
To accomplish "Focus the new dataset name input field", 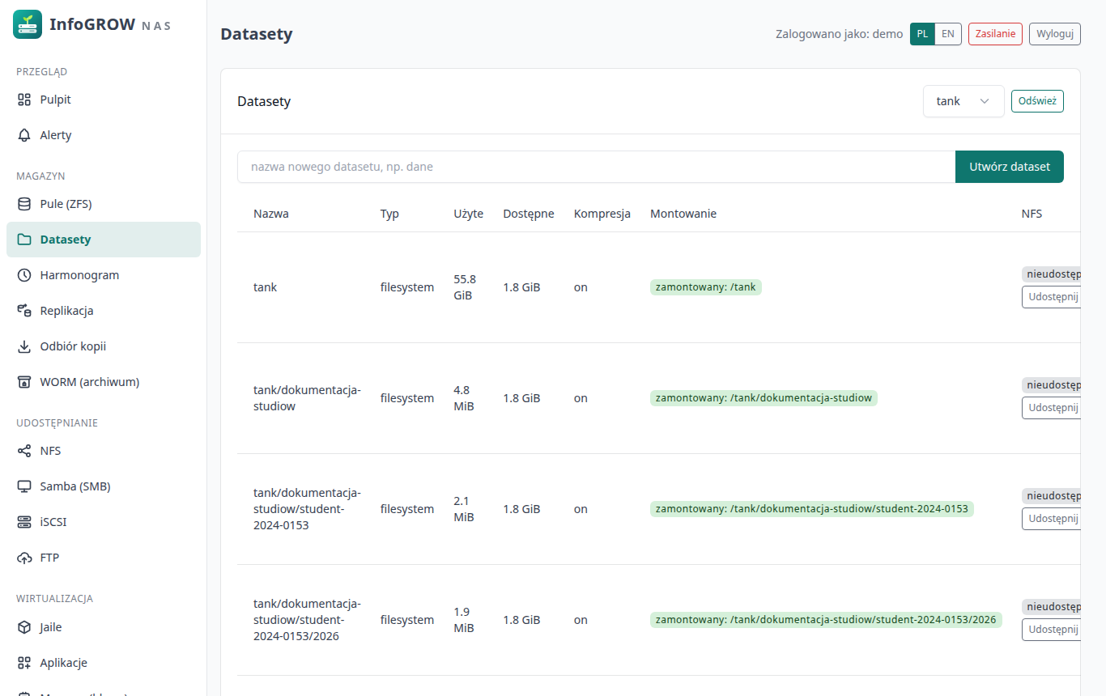I will (596, 167).
